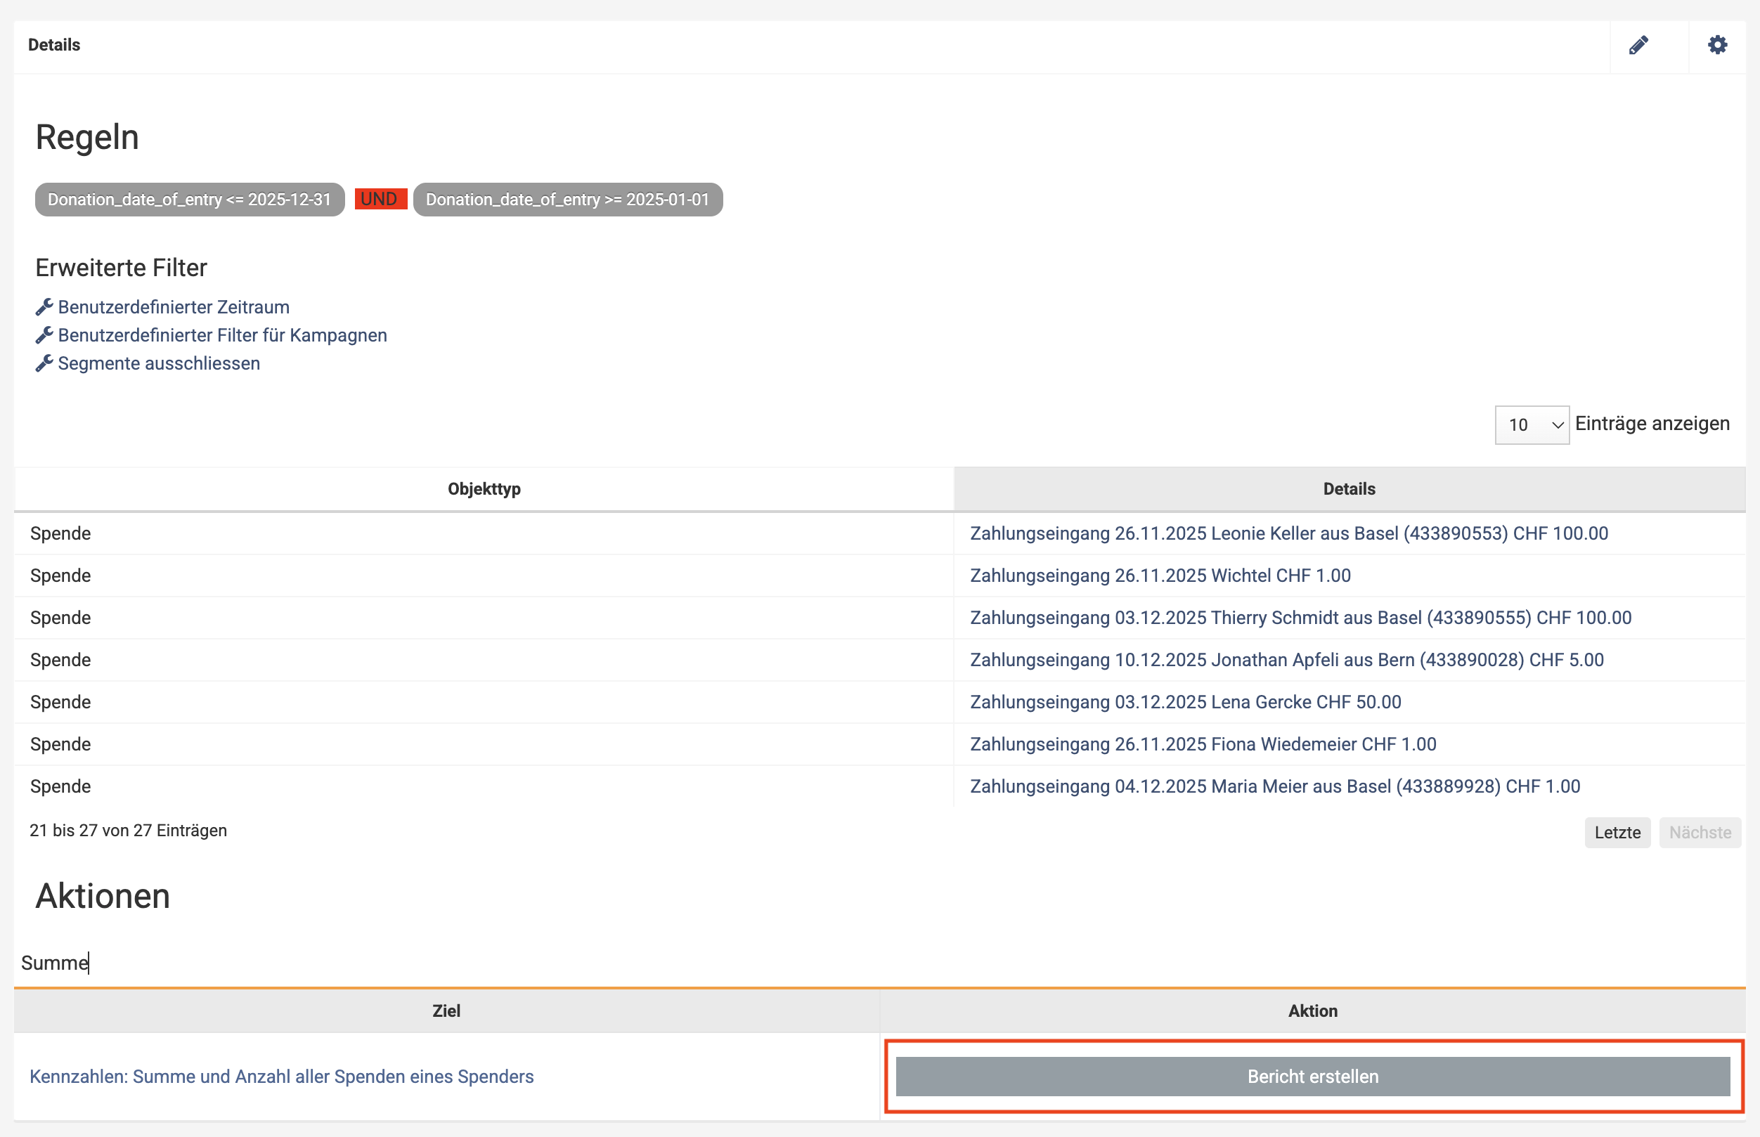Open Thierry Schmidt donation CHF 100.00
Screen dimensions: 1760x1137
(x=1300, y=617)
